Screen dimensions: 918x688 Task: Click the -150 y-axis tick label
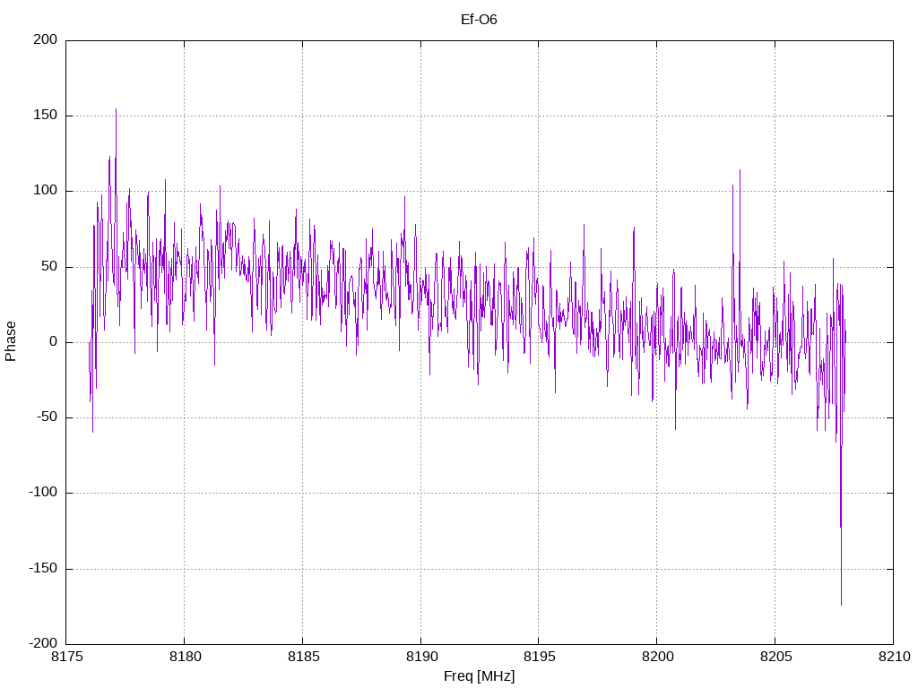(x=43, y=568)
